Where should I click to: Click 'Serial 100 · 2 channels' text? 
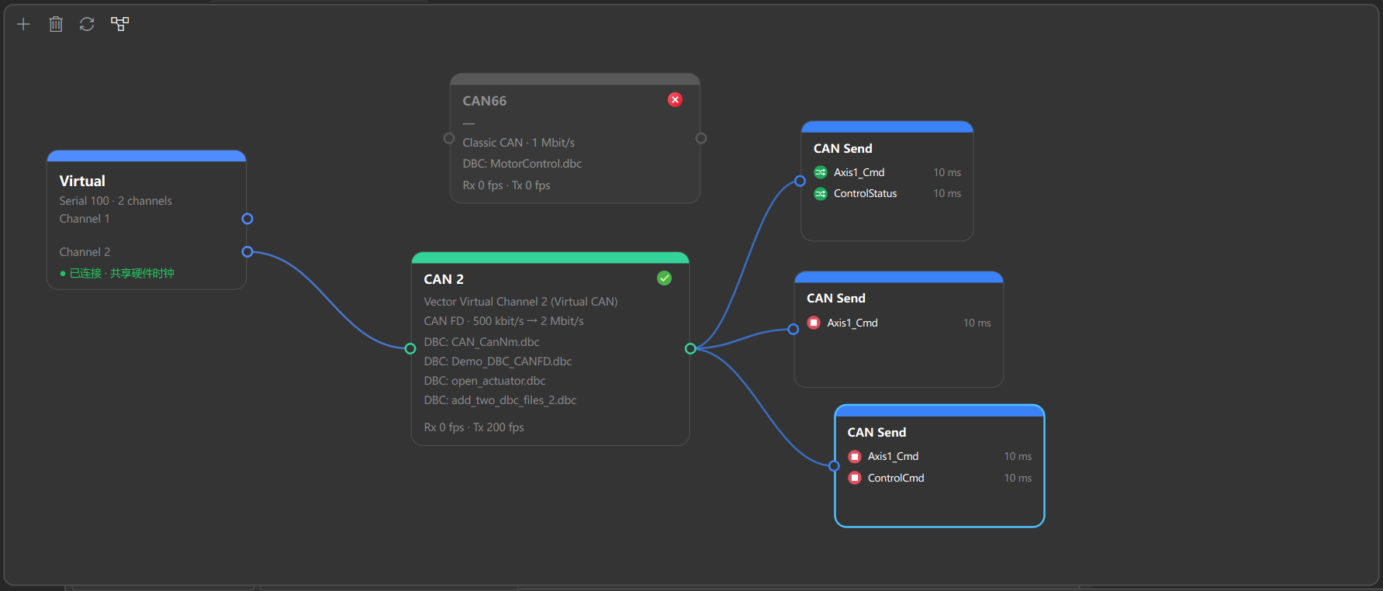(x=116, y=201)
